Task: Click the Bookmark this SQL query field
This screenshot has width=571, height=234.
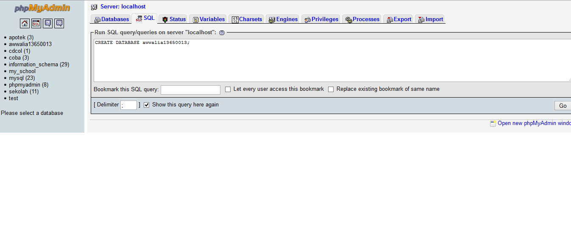Action: pos(190,90)
